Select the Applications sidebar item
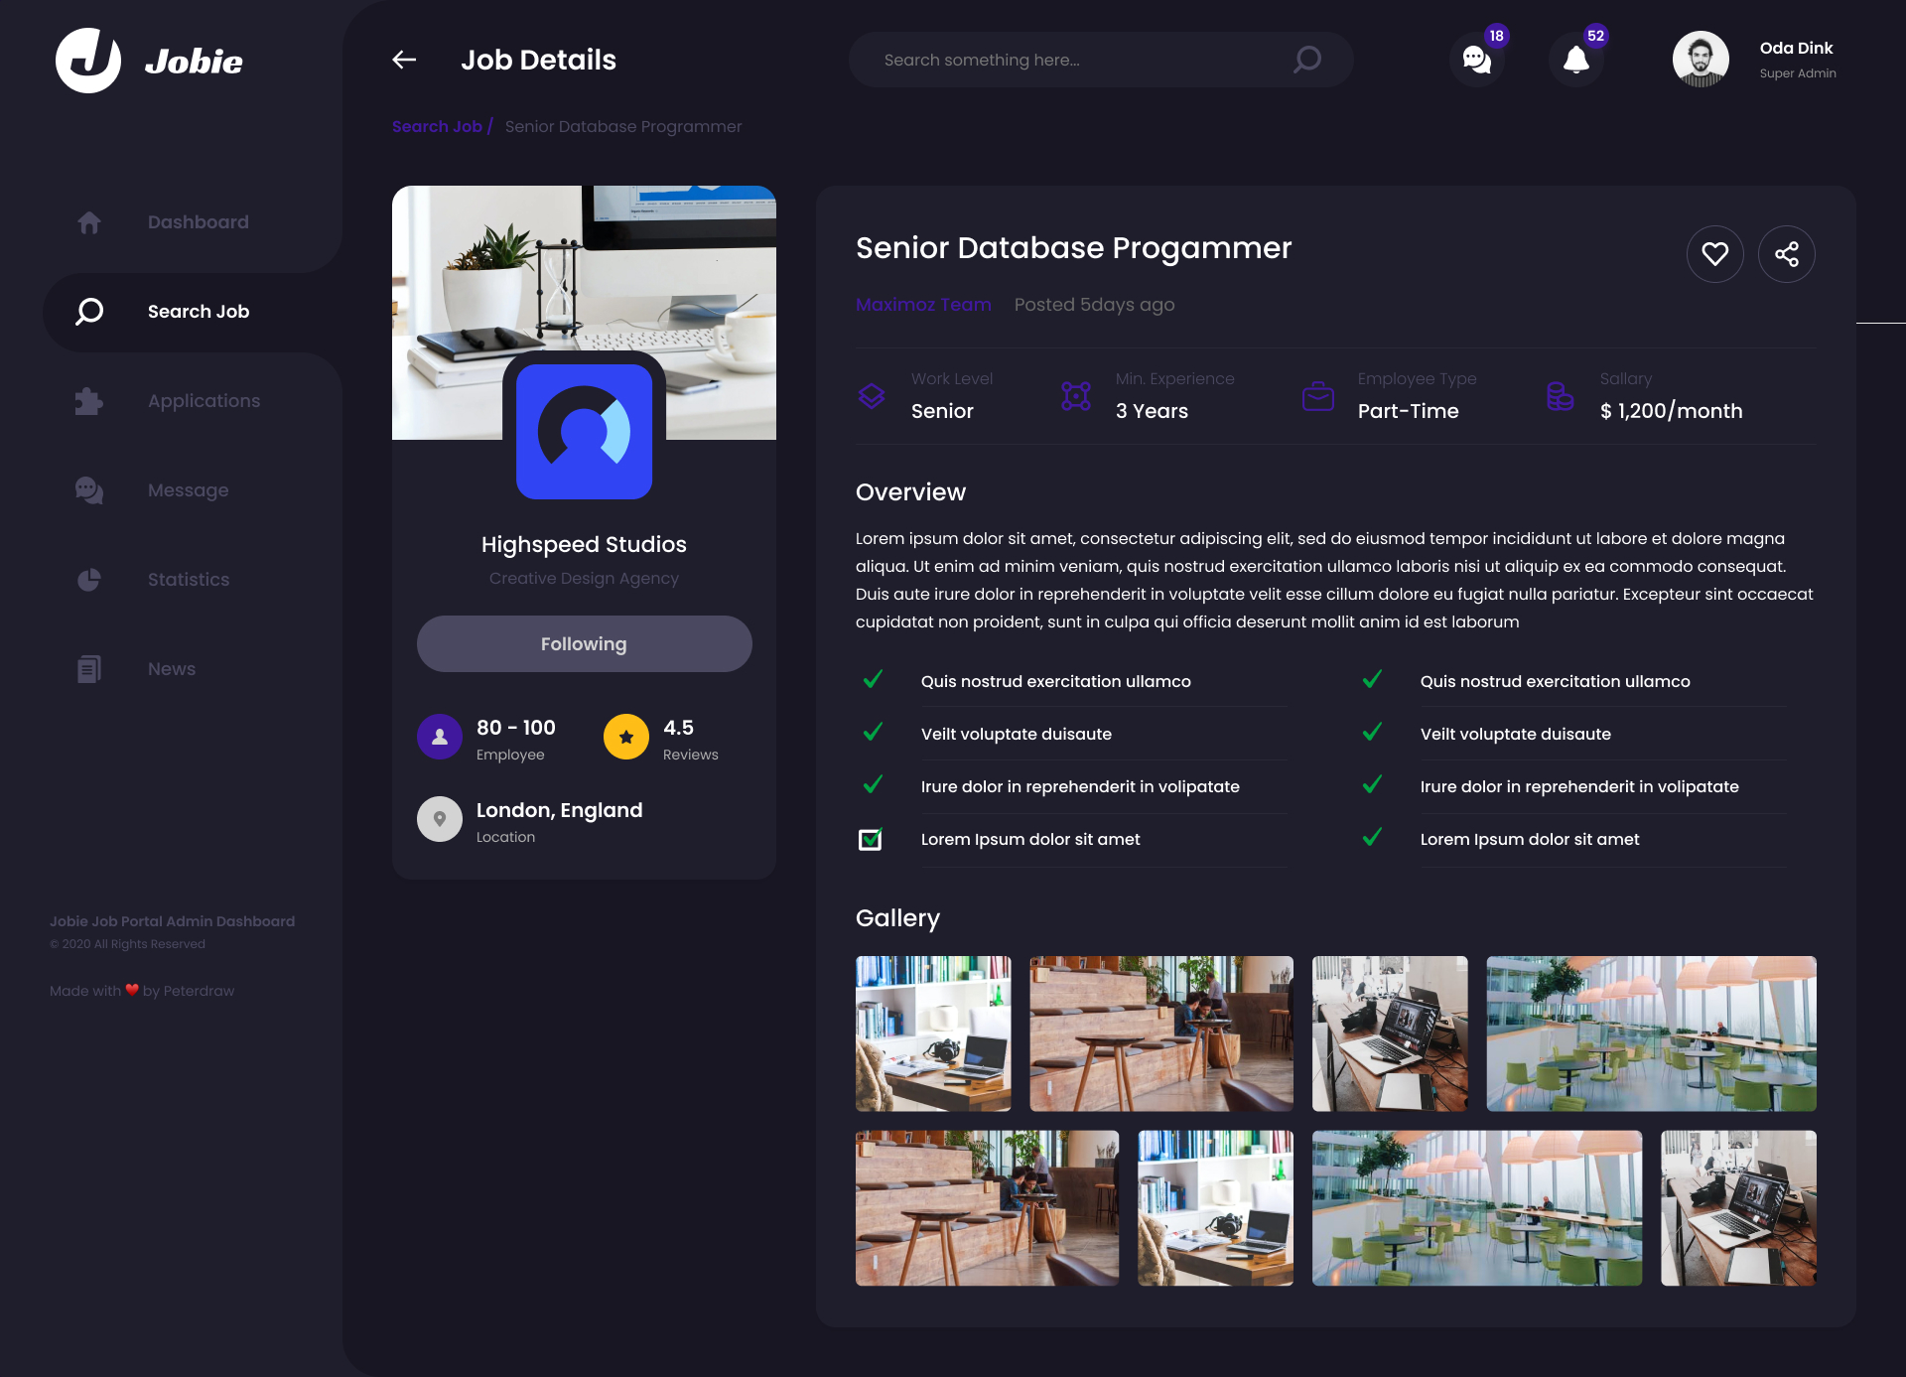This screenshot has width=1906, height=1377. [x=204, y=401]
